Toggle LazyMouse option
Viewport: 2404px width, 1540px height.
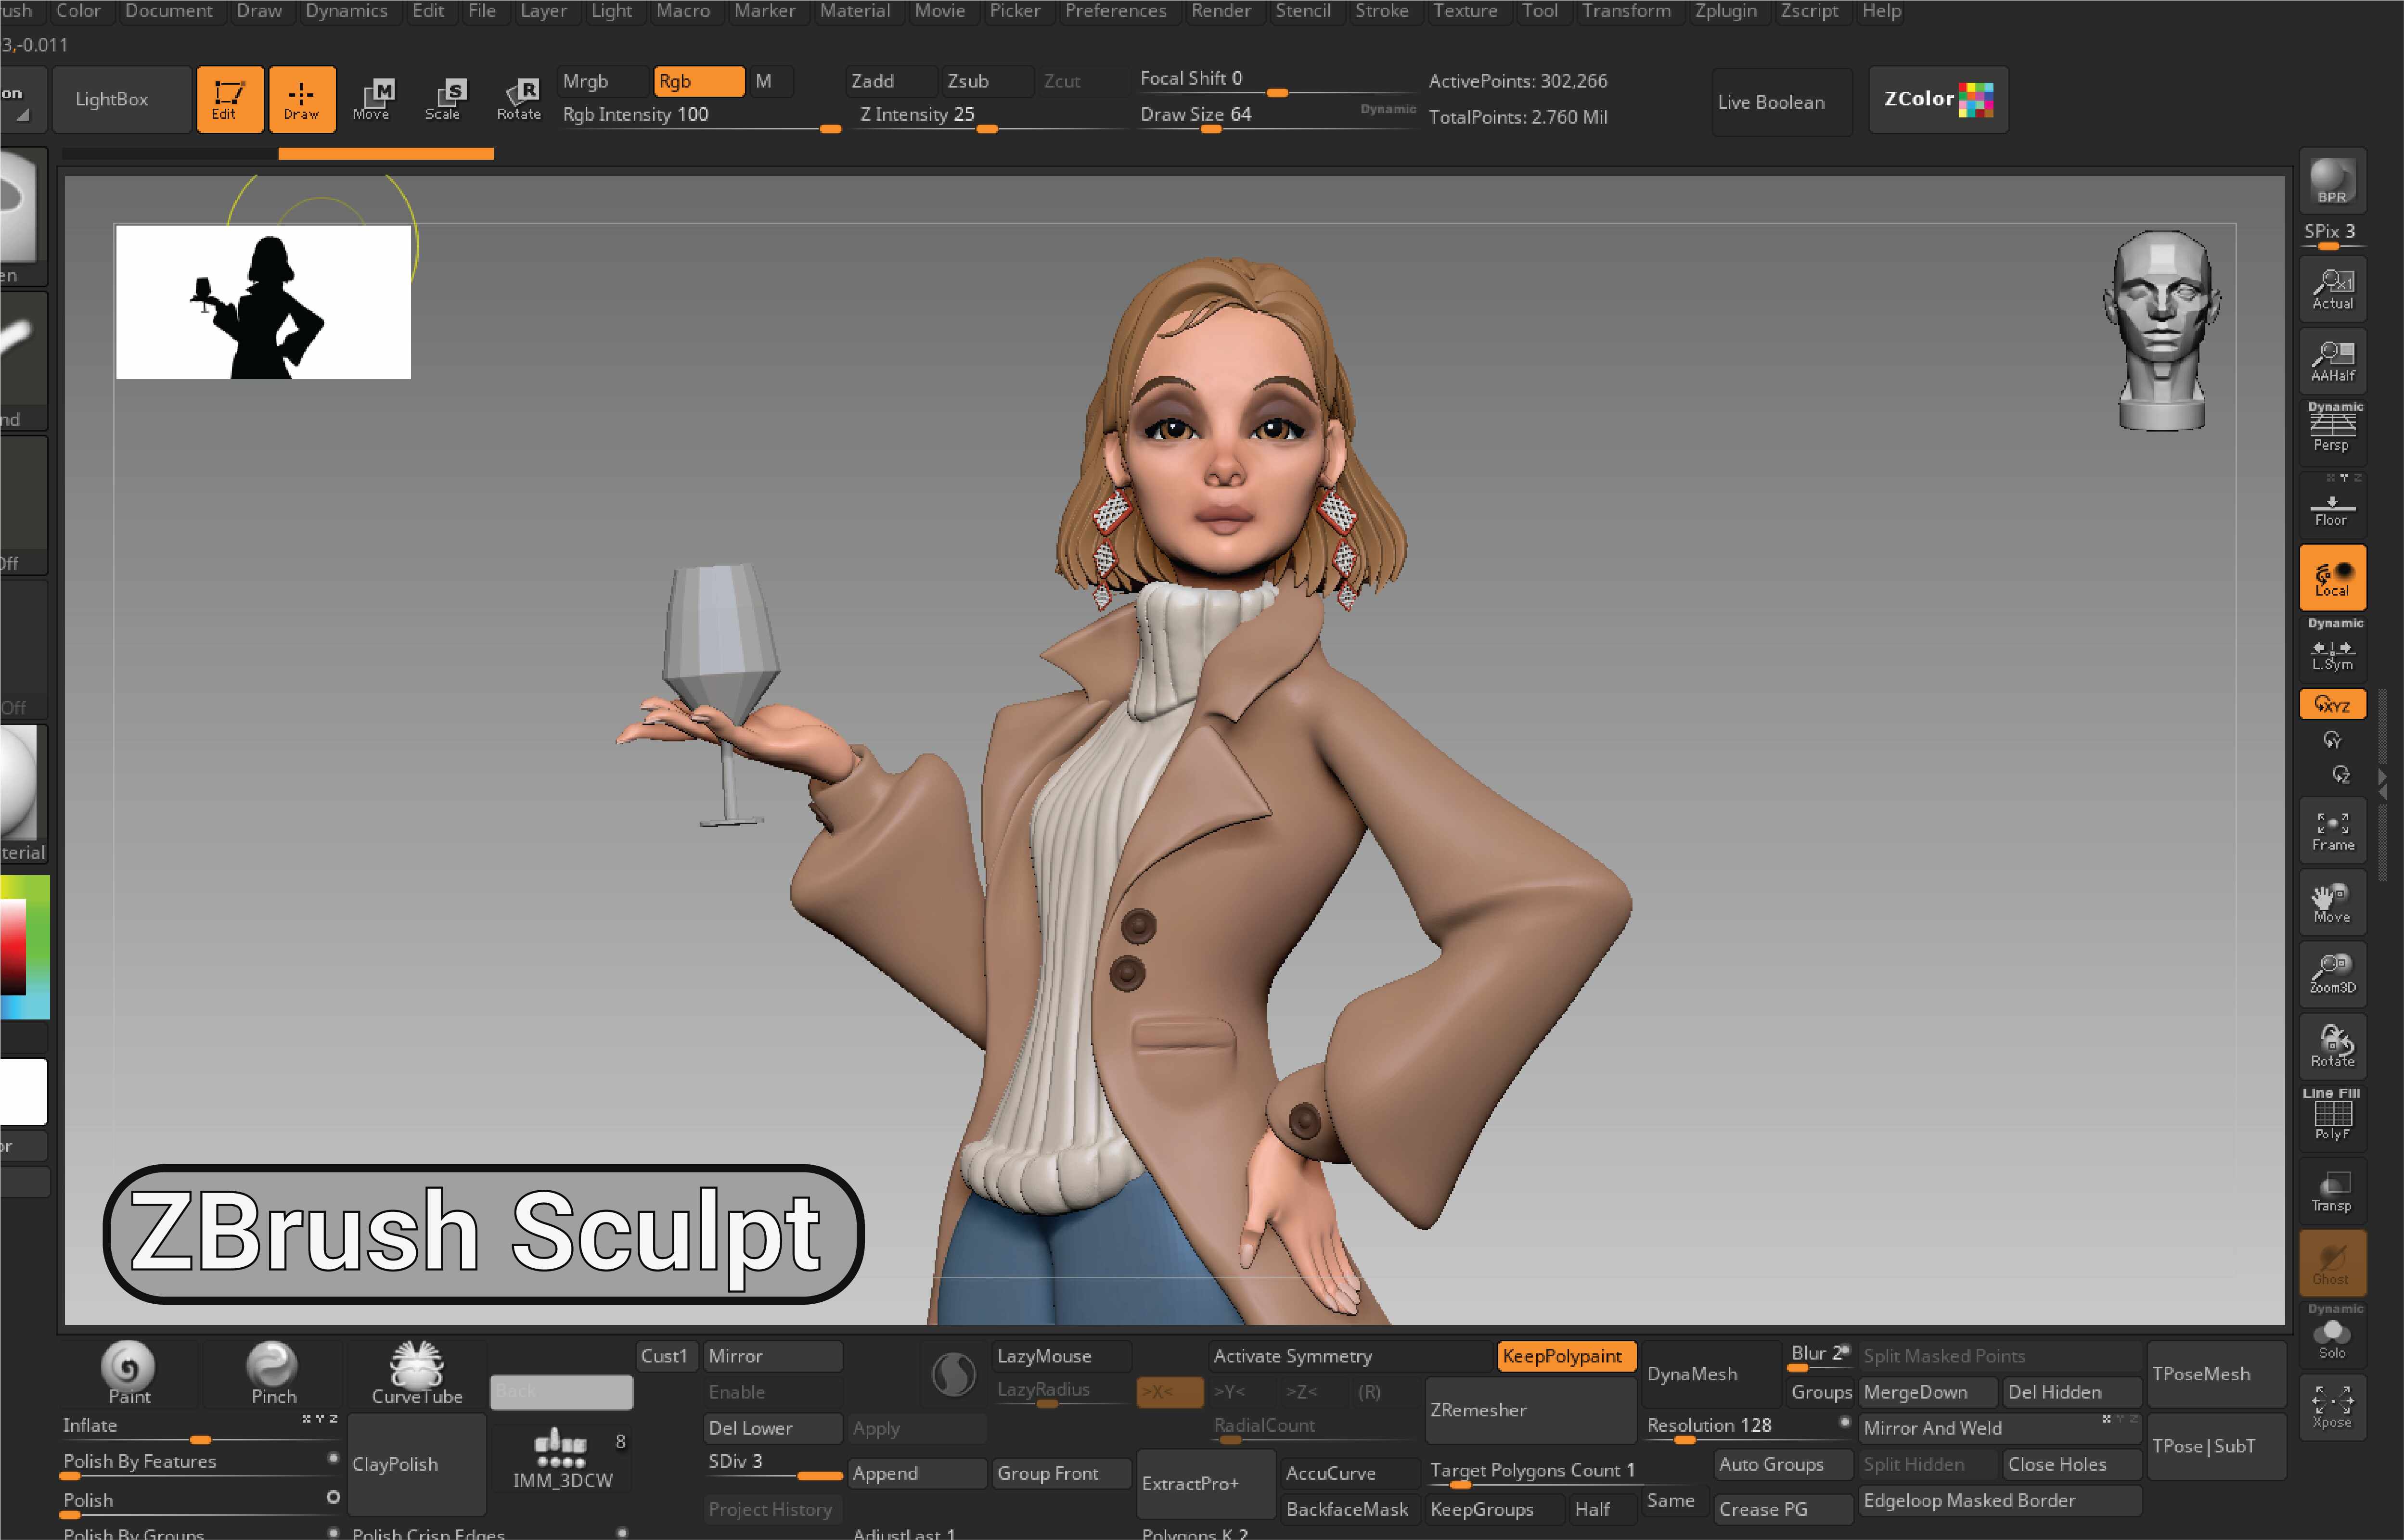[1061, 1356]
